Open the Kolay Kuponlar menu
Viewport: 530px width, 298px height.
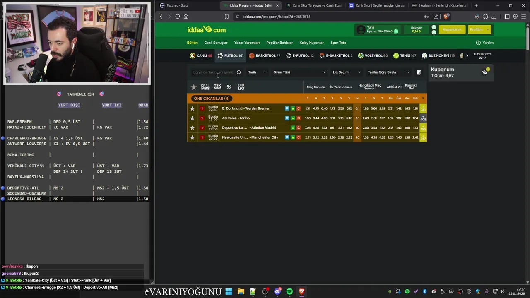tap(311, 43)
